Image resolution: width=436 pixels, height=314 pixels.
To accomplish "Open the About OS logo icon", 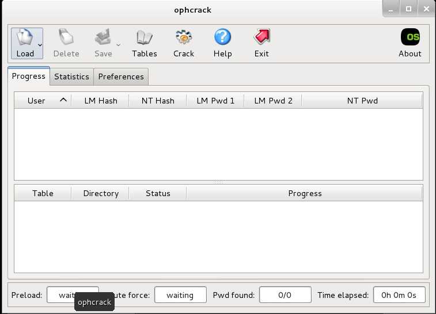I will tap(410, 37).
